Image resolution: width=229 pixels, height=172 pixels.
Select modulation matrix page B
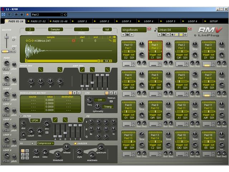click(74, 93)
